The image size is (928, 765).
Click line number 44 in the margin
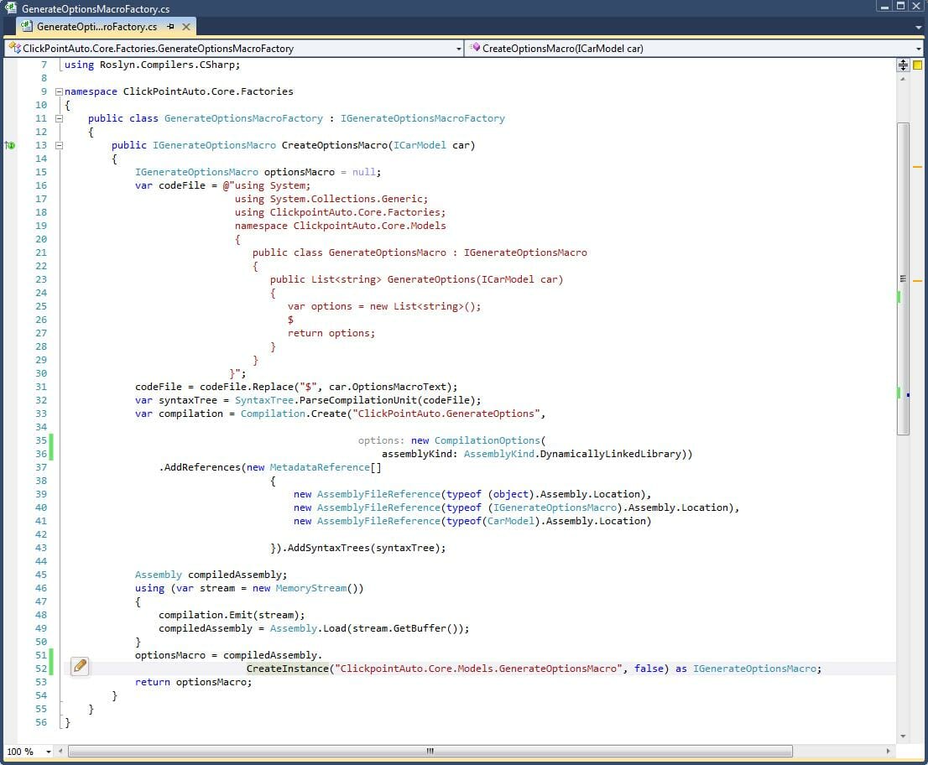coord(41,561)
